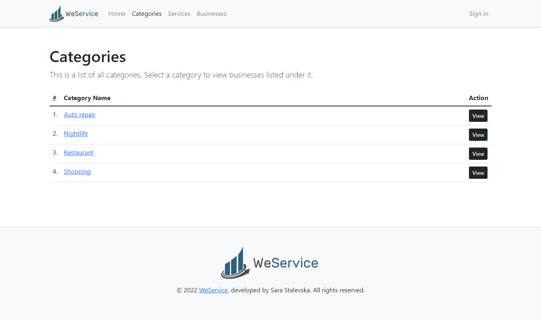Go to the Home page
The width and height of the screenshot is (541, 320).
[117, 14]
